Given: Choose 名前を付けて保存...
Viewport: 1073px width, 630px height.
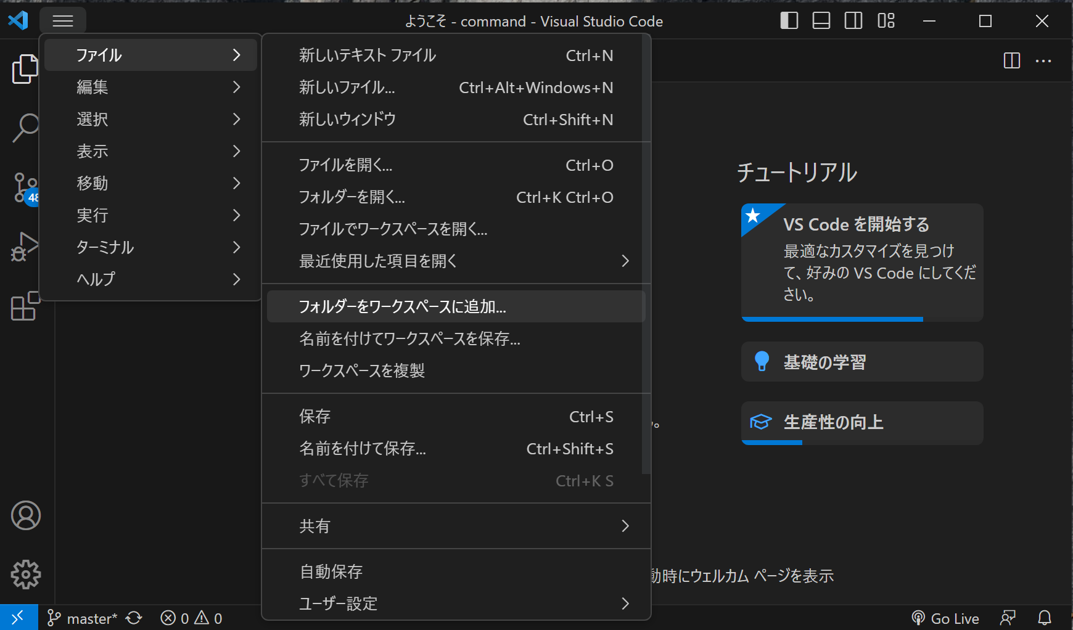Looking at the screenshot, I should tap(456, 449).
